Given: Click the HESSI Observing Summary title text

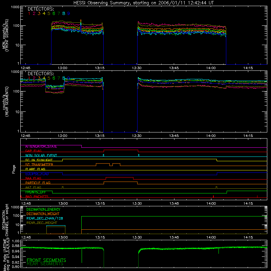Looking at the screenshot, I should (143, 3).
